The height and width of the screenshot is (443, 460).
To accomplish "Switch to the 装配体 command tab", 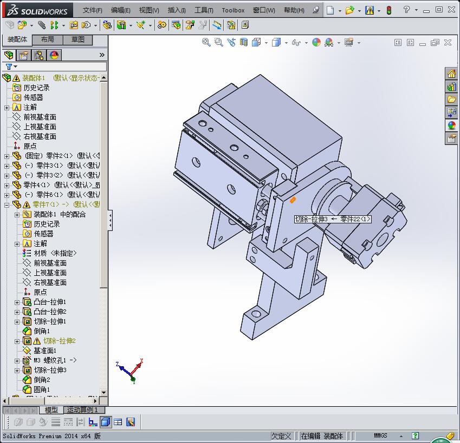I will 17,39.
